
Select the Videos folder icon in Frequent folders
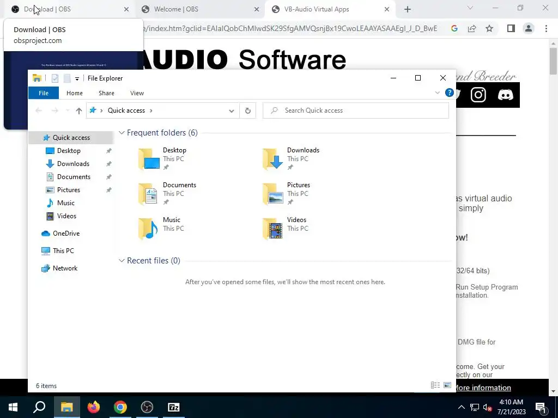point(272,229)
